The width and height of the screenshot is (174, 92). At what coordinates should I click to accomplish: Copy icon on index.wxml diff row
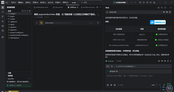coord(98,23)
